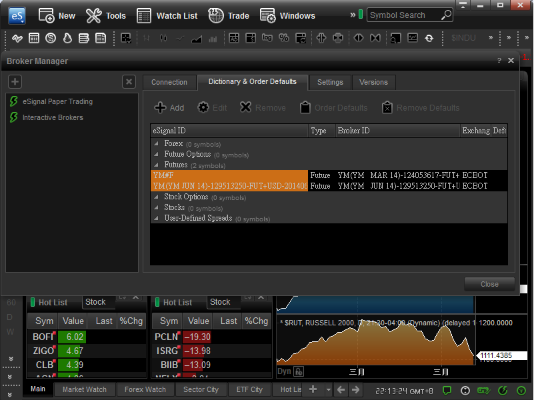Click the monitor chart toolbar icon

tap(413, 38)
